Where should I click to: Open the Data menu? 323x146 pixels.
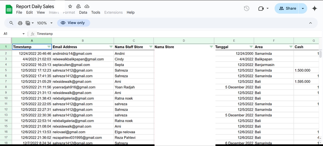[83, 12]
